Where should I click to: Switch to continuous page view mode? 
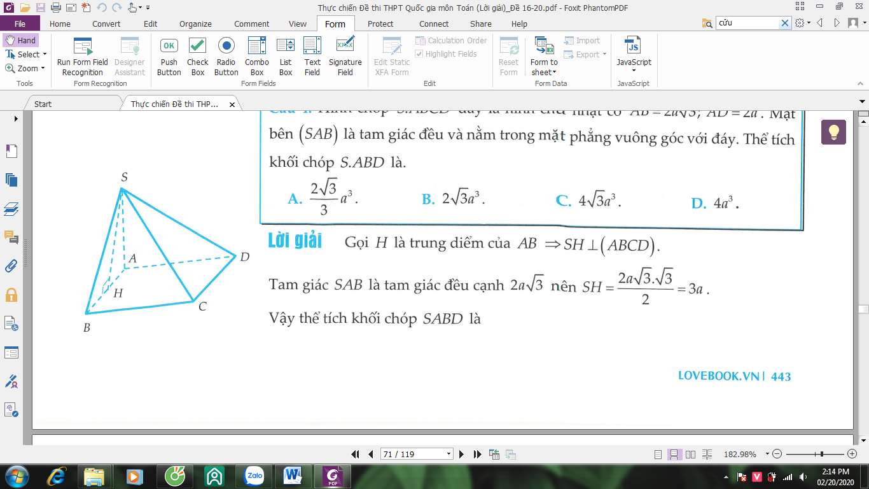click(x=674, y=455)
